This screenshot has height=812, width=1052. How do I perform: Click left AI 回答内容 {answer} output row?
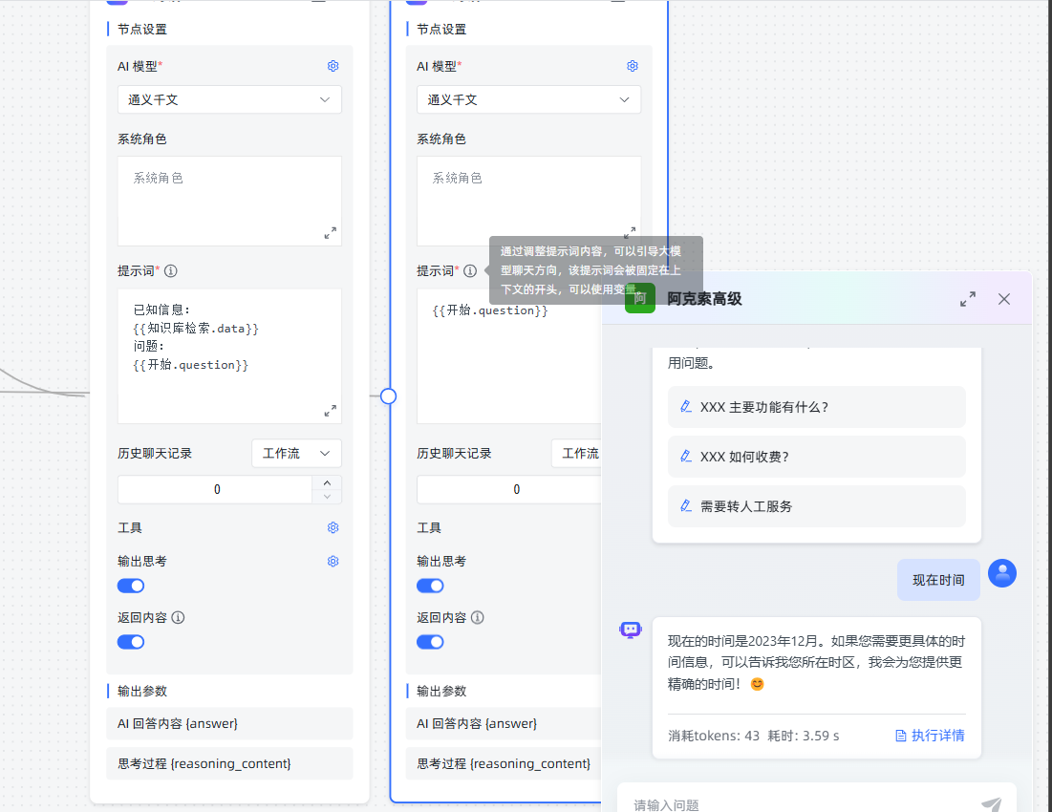pos(229,723)
